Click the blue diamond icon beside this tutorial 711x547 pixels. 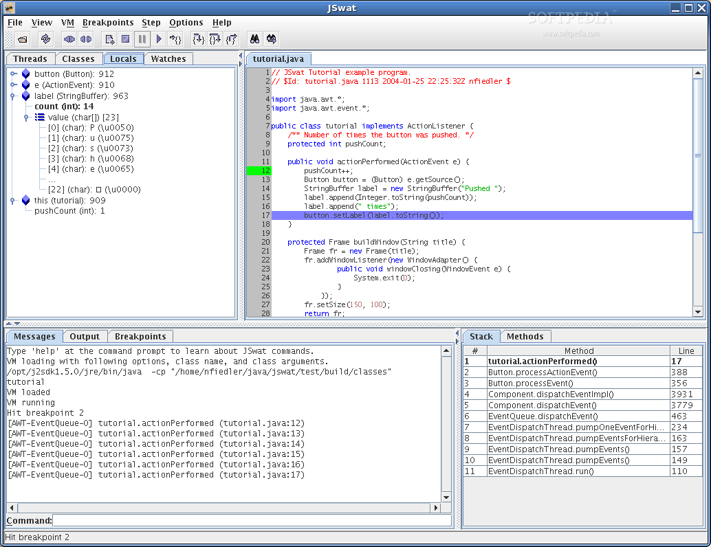(x=26, y=200)
